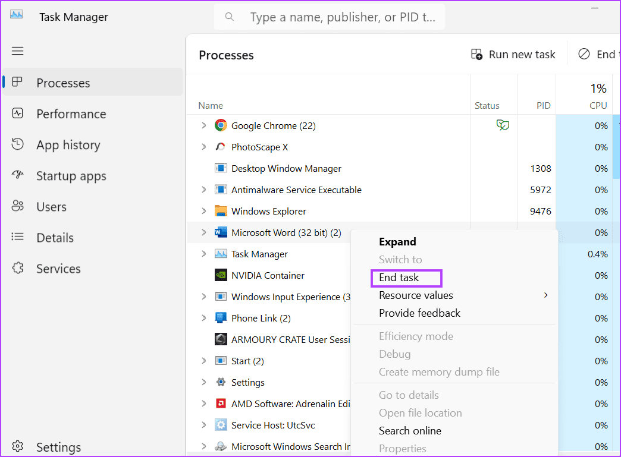Focus the process search box
Image resolution: width=621 pixels, height=457 pixels.
tap(329, 17)
